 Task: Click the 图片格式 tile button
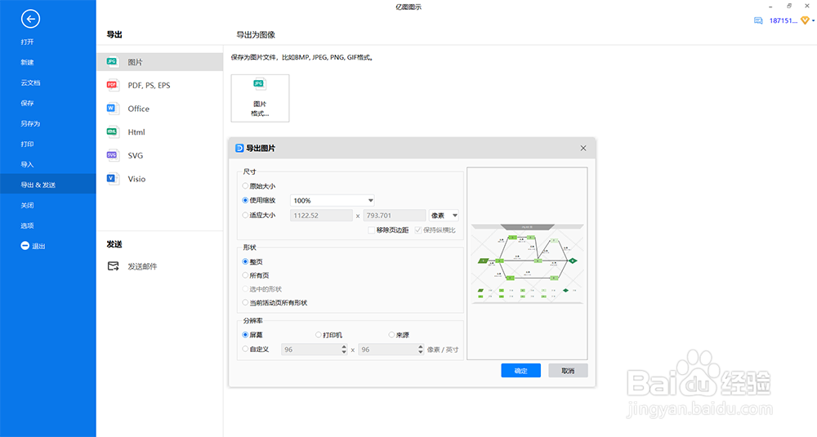coord(260,98)
